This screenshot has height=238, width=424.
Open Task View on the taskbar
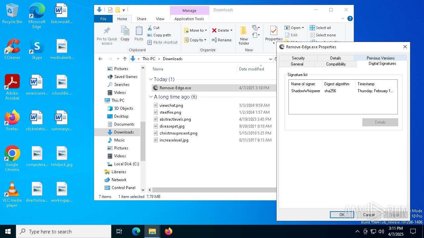click(119, 231)
